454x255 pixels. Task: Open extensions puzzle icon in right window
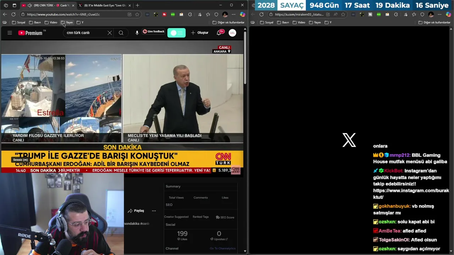click(396, 15)
